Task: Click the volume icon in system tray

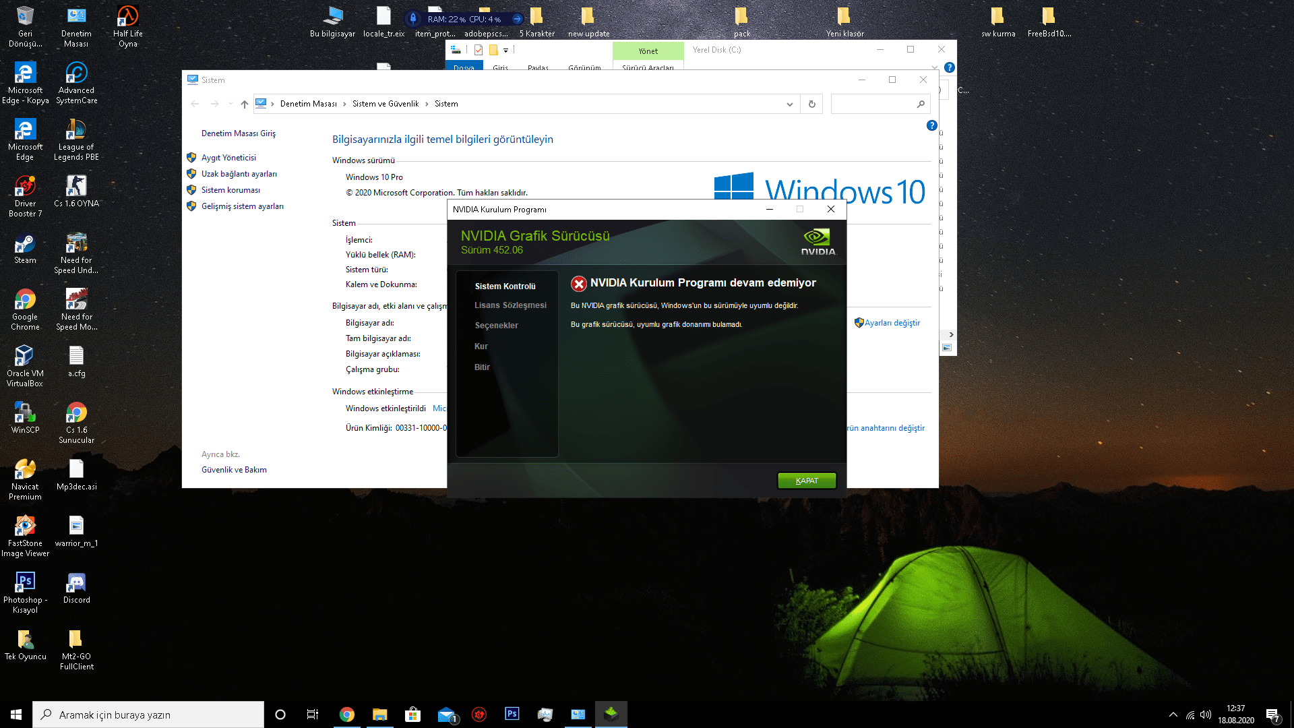Action: pos(1206,715)
